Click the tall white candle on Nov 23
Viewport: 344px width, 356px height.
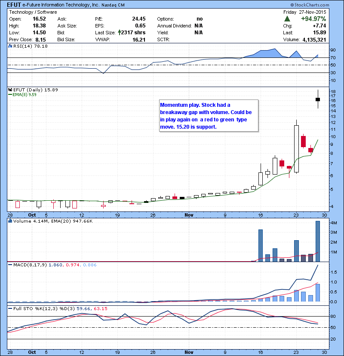point(296,149)
